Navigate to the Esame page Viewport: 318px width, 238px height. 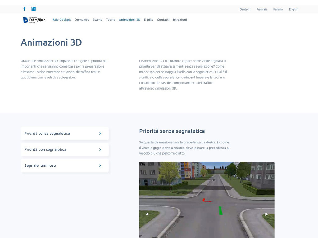[x=98, y=20]
